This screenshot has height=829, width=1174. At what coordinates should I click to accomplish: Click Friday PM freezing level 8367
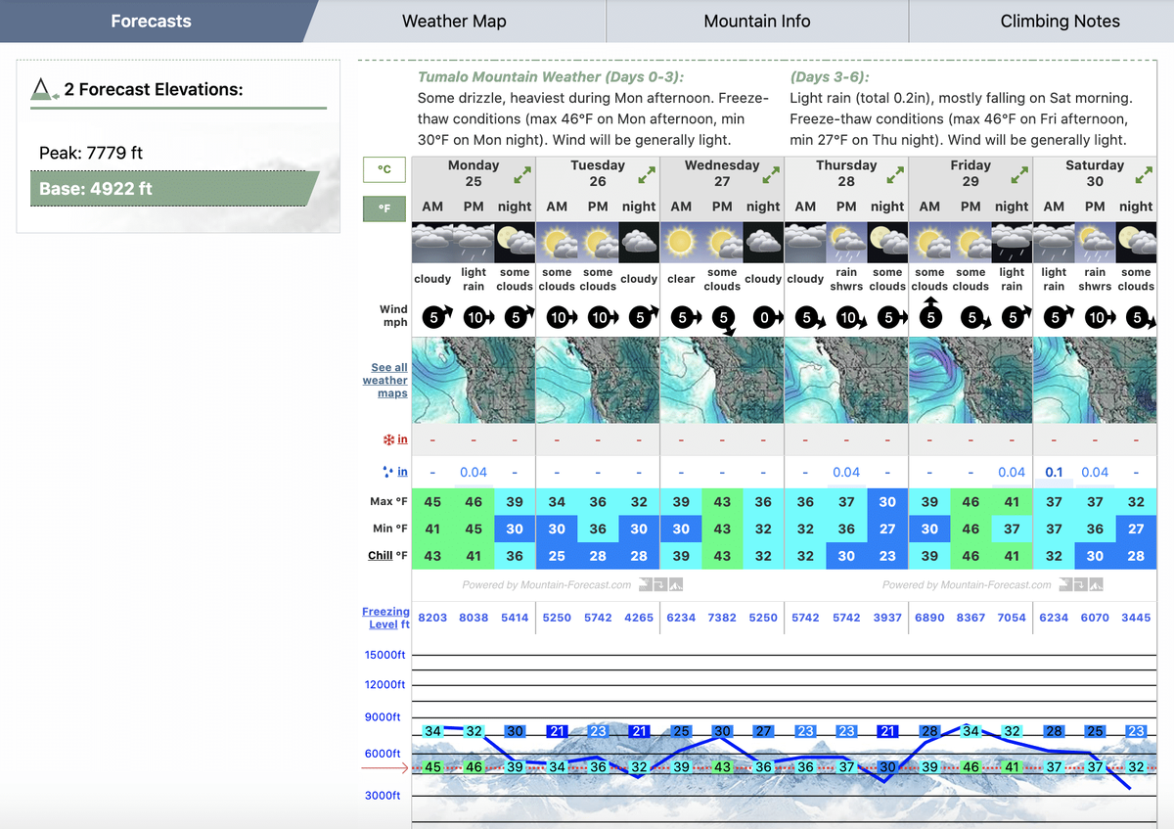click(x=971, y=618)
